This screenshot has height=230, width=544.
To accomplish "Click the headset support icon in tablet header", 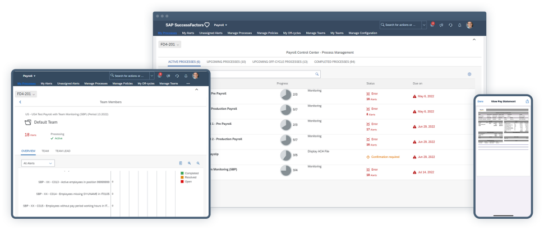I will click(x=177, y=76).
